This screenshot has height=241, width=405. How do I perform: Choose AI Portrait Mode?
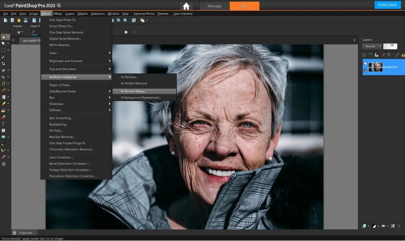pyautogui.click(x=144, y=91)
